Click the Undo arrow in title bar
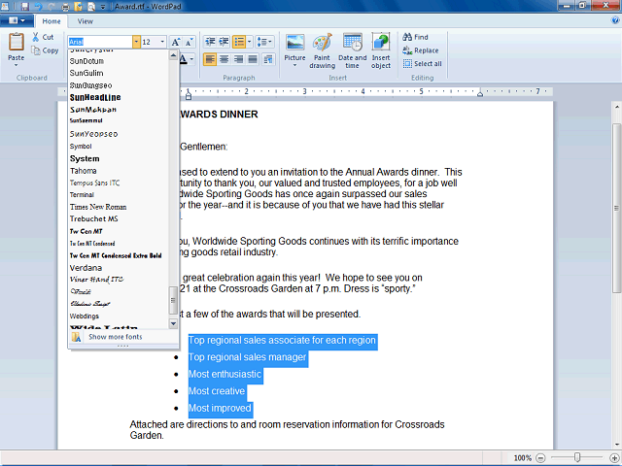The width and height of the screenshot is (622, 466). coord(38,7)
